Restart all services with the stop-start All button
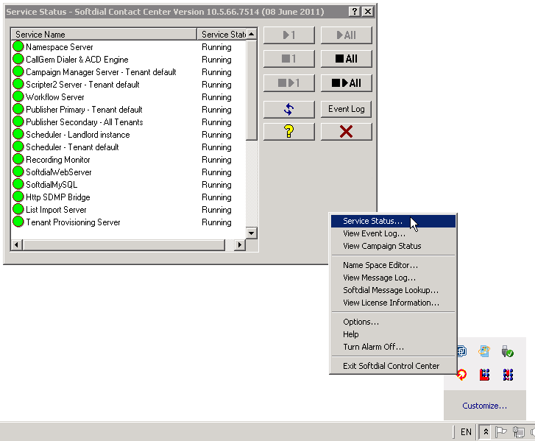Image resolution: width=535 pixels, height=441 pixels. (x=346, y=83)
